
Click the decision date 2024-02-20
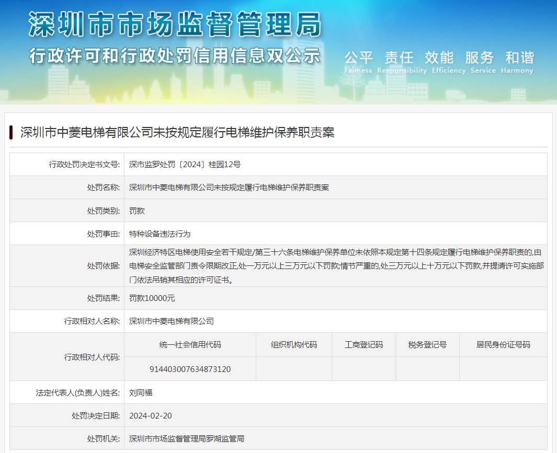(150, 416)
